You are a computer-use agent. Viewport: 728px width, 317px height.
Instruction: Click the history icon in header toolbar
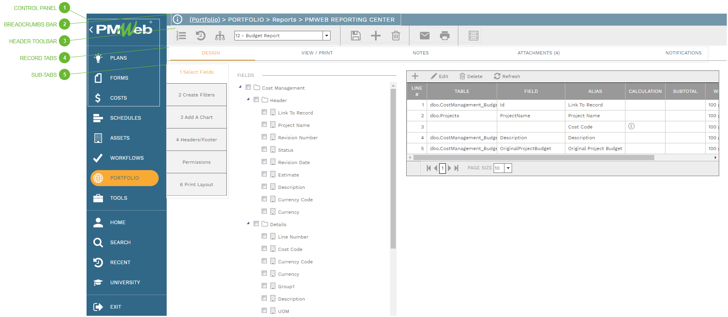pyautogui.click(x=201, y=36)
